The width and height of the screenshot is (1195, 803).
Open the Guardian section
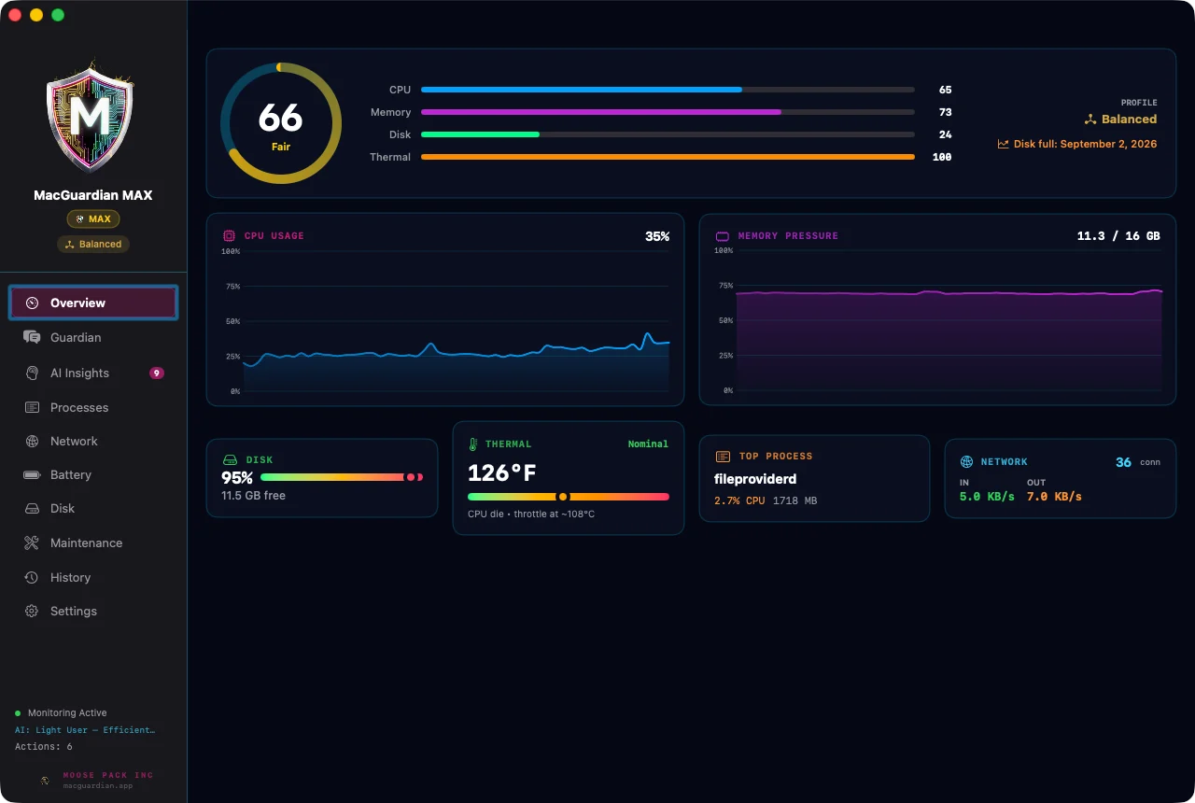pyautogui.click(x=93, y=337)
